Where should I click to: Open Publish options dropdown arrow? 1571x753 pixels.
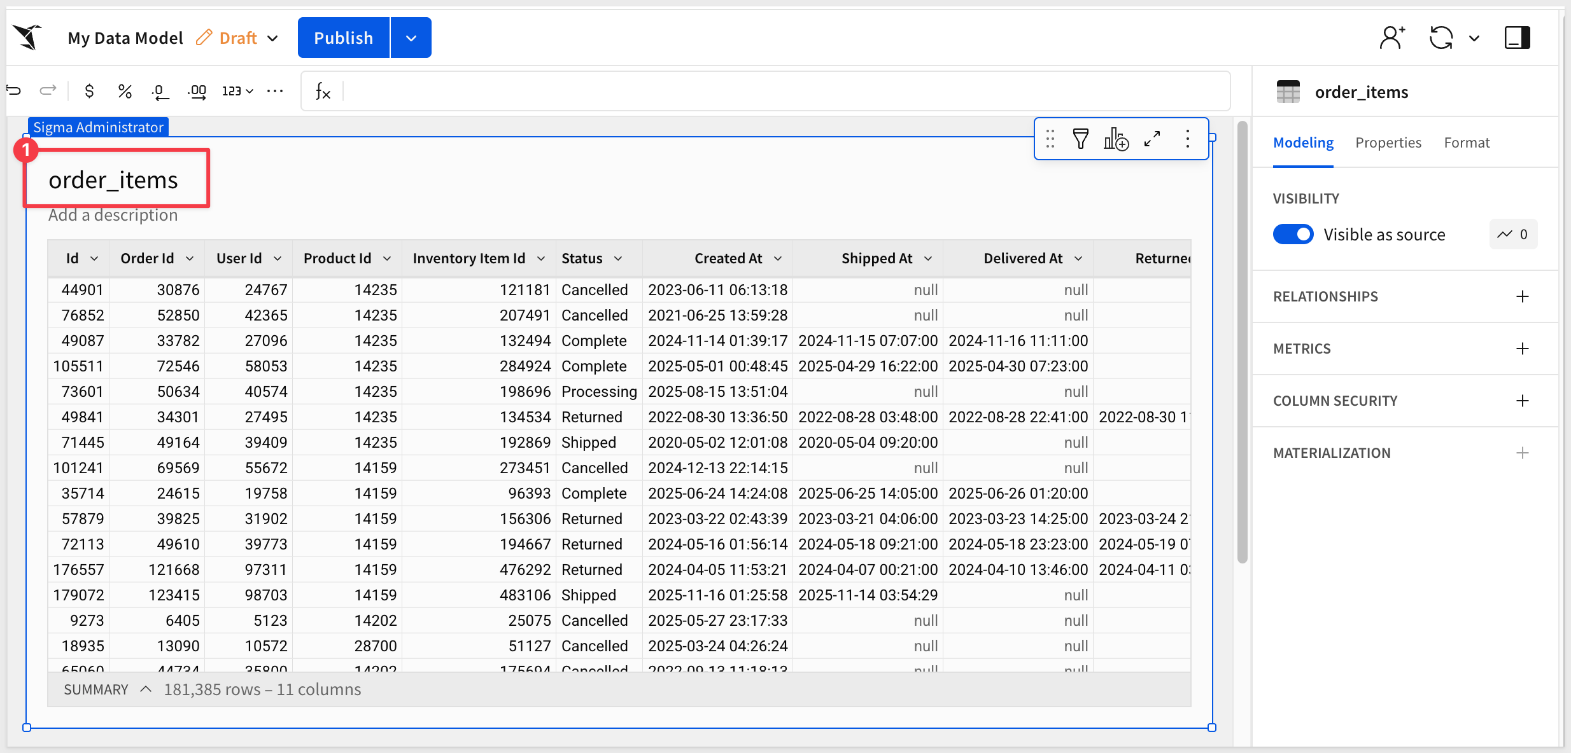pyautogui.click(x=411, y=38)
